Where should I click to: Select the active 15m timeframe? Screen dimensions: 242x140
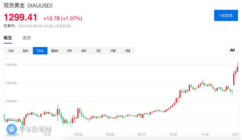[x=40, y=51]
